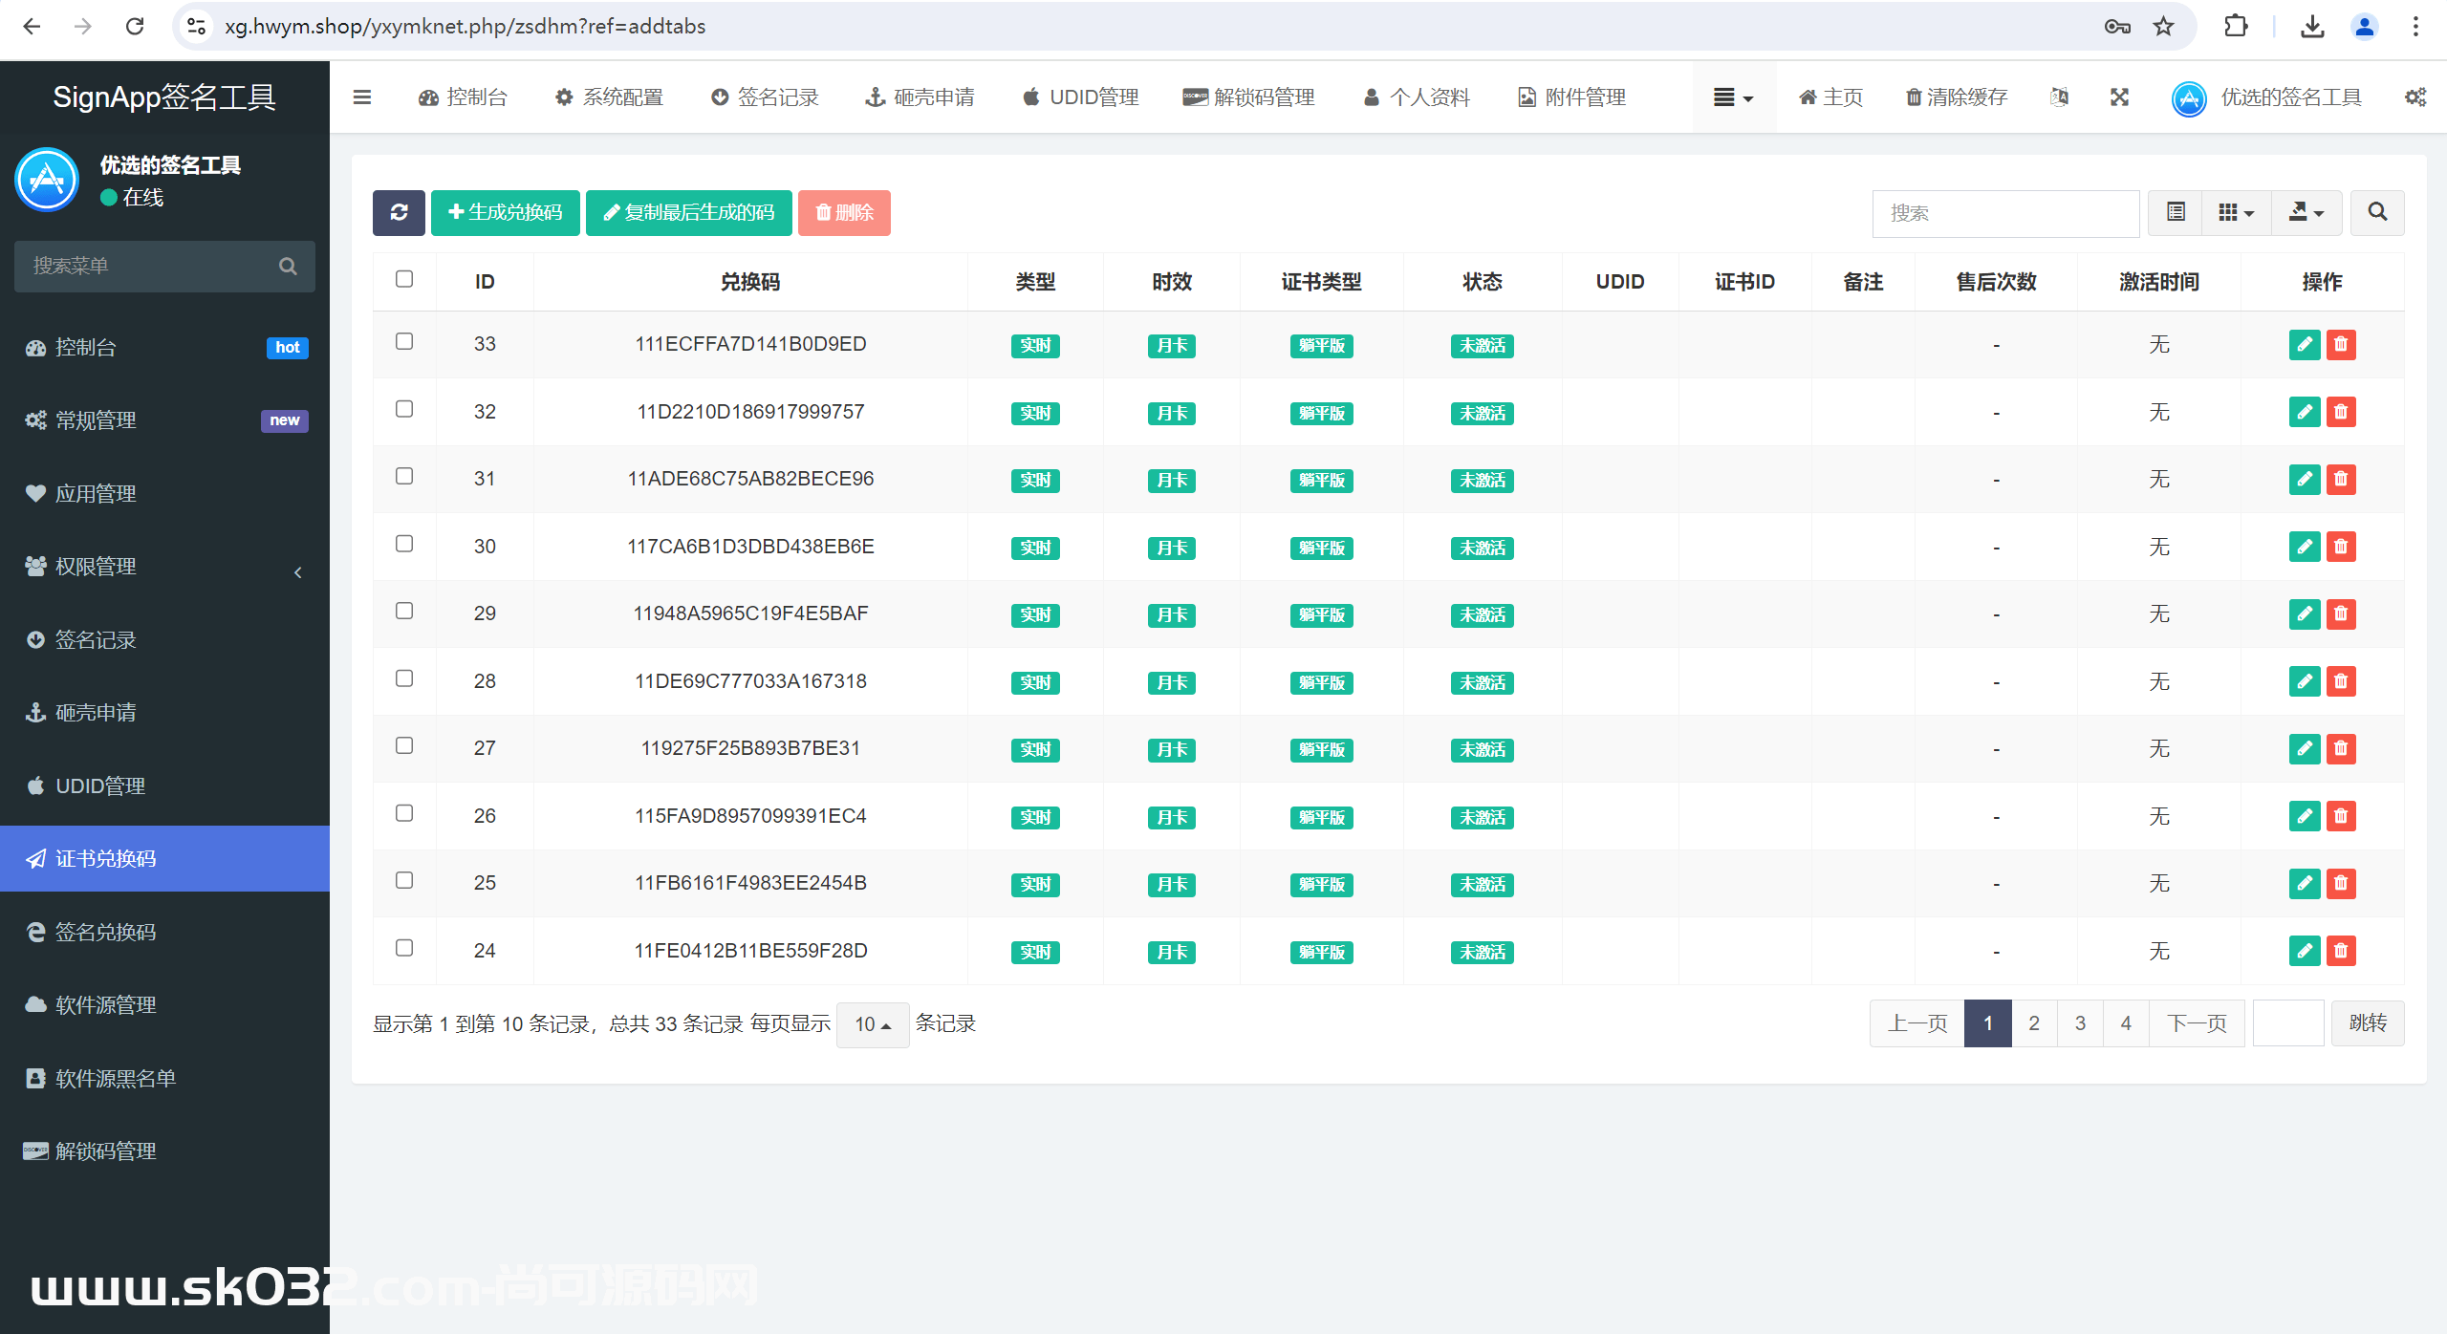This screenshot has height=1334, width=2447.
Task: Click the 搜索菜单 sidebar search field
Action: (x=164, y=266)
